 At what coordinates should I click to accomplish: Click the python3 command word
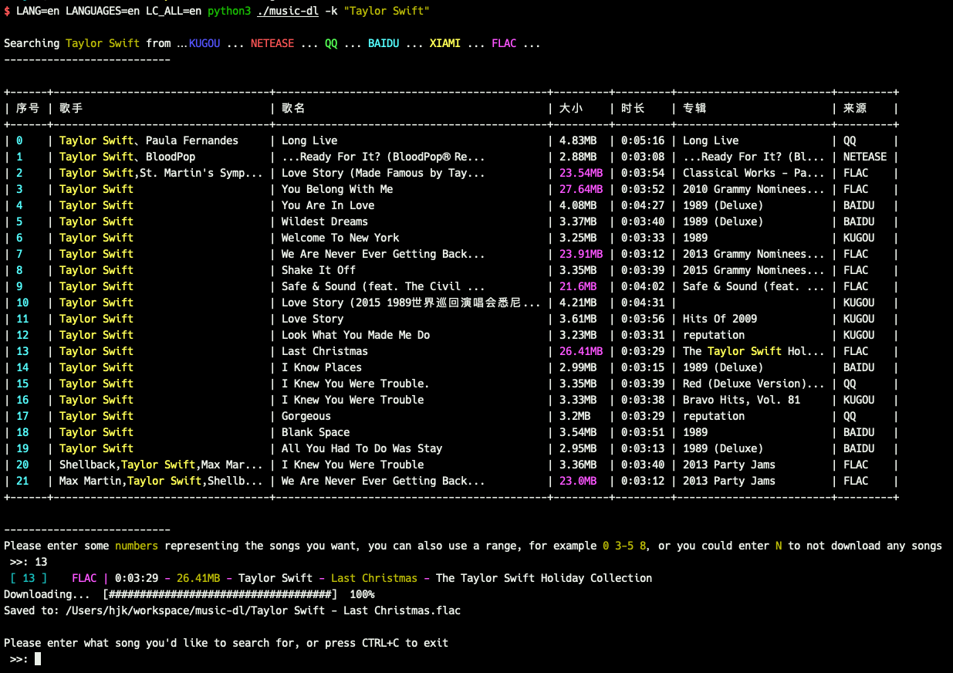coord(229,11)
